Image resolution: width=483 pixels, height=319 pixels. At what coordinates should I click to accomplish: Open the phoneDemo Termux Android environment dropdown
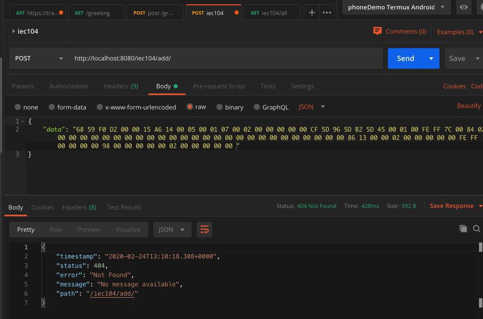[x=396, y=7]
